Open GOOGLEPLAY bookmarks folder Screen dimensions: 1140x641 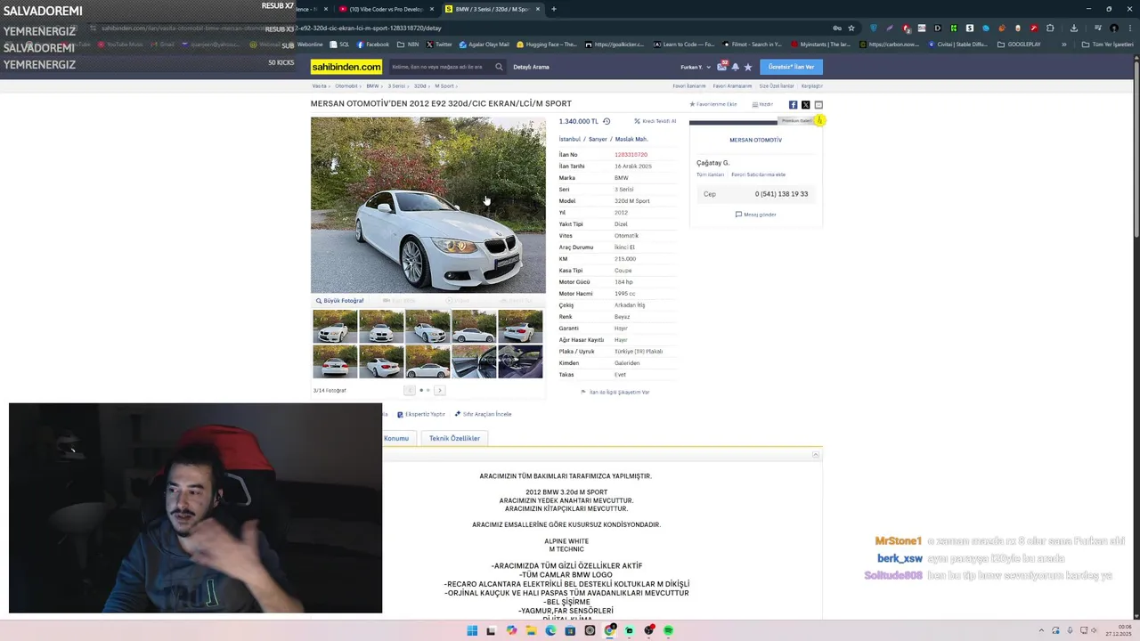coord(1020,44)
